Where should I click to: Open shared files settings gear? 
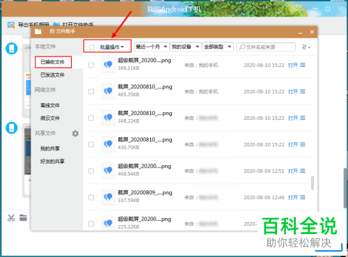pyautogui.click(x=75, y=134)
